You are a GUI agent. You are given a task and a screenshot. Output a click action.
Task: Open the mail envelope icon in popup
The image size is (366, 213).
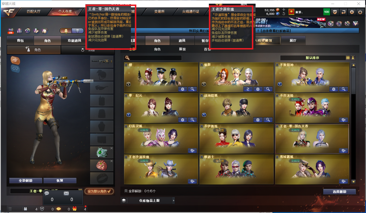[x=66, y=193]
